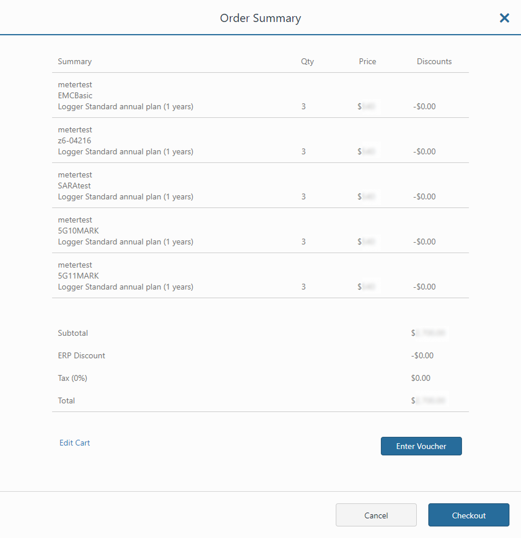Click the Edit Cart link

pos(75,443)
